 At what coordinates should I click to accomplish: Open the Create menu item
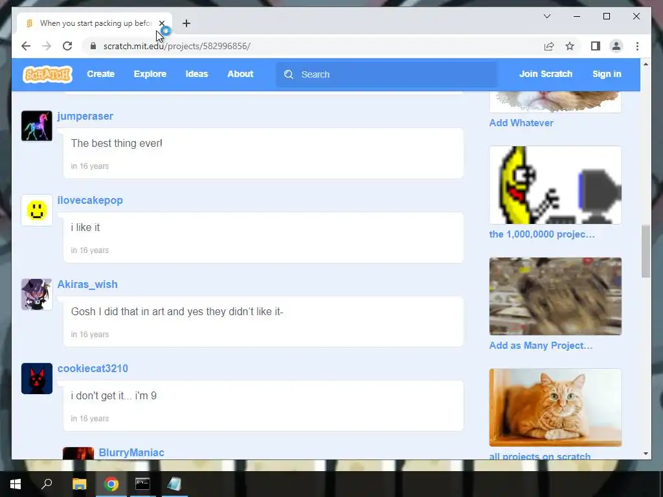(100, 74)
